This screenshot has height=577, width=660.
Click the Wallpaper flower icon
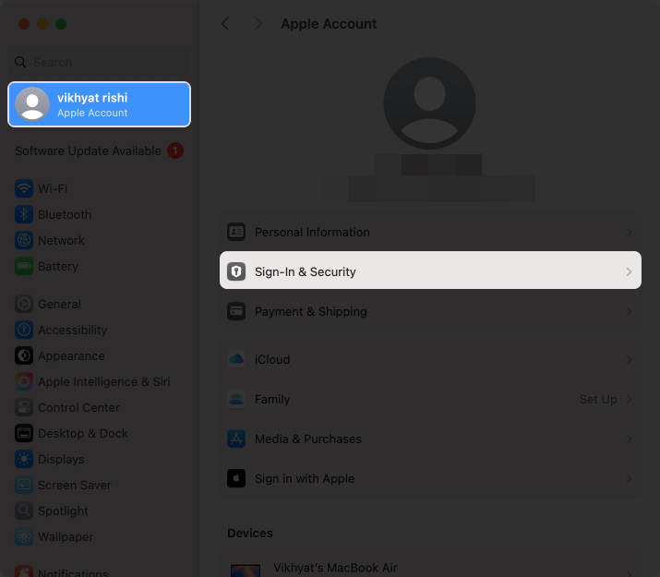click(24, 536)
